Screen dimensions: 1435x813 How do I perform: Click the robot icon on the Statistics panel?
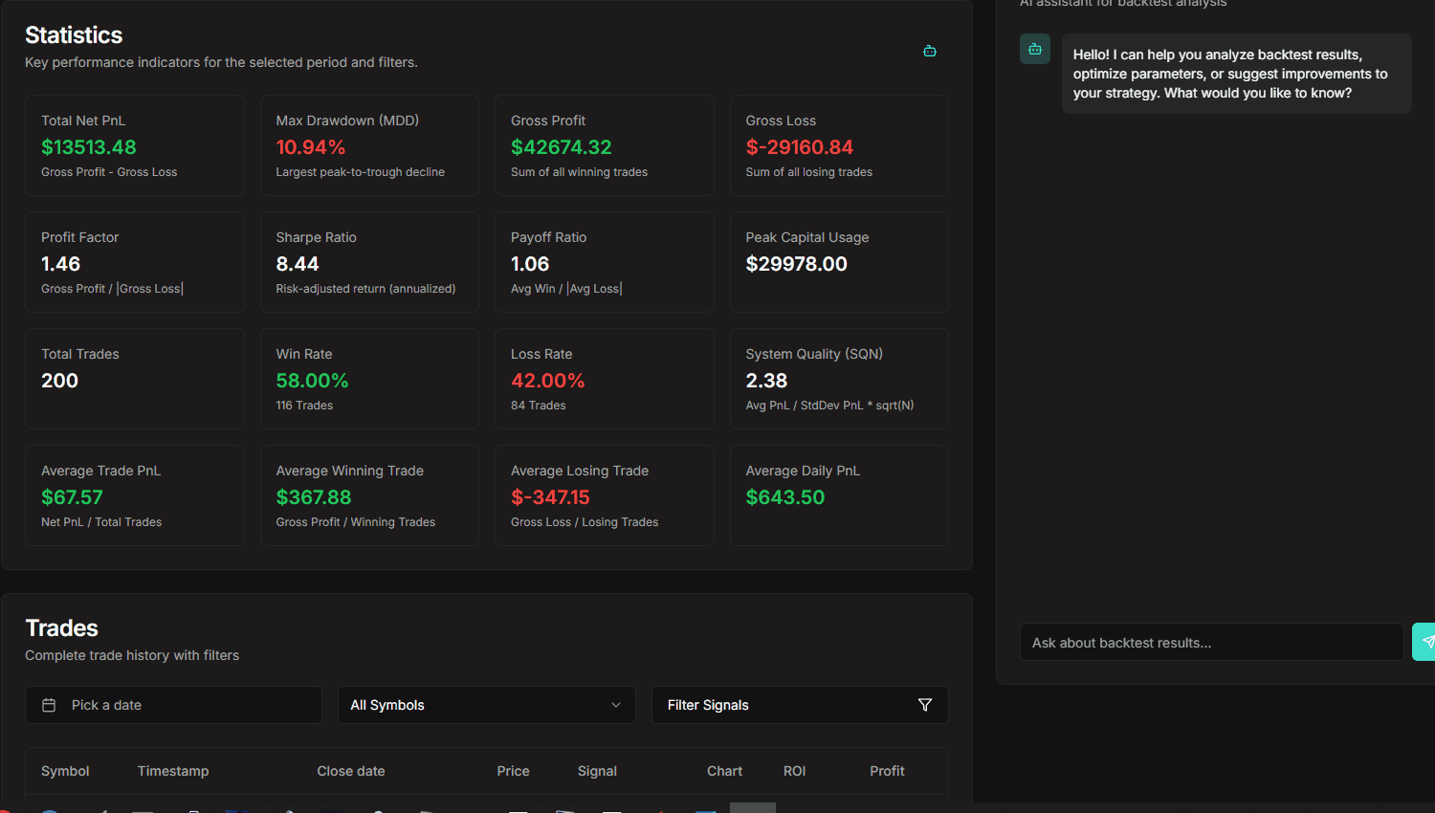coord(929,51)
